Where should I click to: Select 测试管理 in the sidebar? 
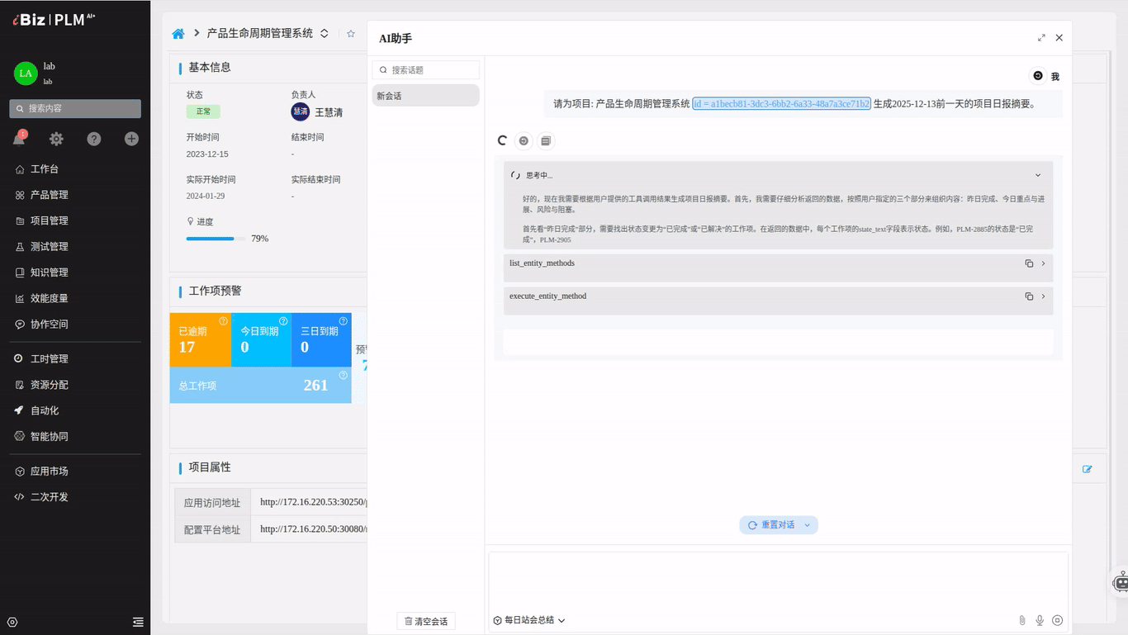tap(50, 246)
